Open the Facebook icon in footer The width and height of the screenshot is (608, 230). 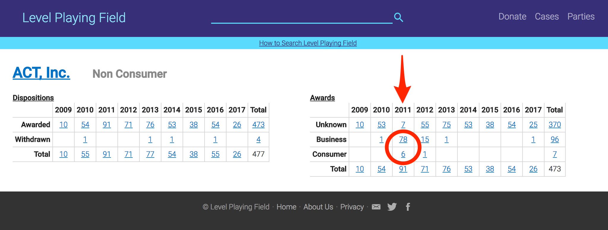(x=408, y=207)
